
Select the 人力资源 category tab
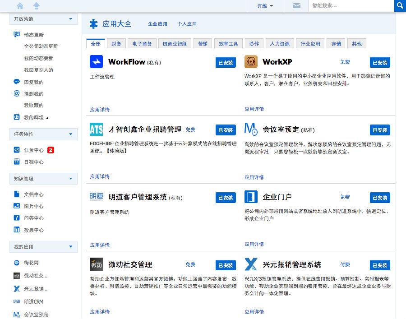pos(280,44)
